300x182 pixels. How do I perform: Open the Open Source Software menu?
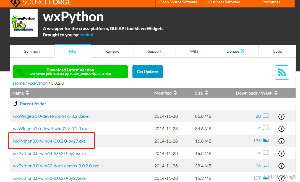(x=179, y=2)
